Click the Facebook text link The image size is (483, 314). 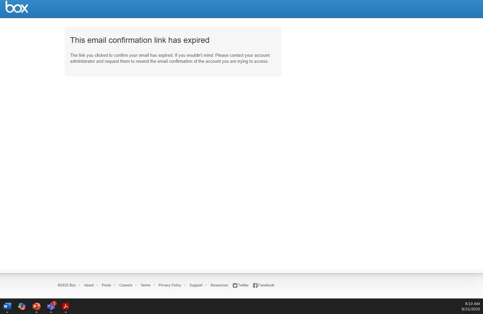pos(266,285)
